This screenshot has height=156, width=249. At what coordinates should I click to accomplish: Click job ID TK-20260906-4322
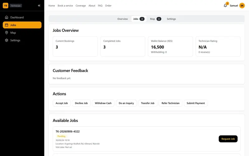(x=68, y=131)
